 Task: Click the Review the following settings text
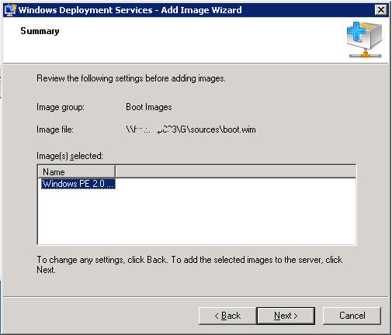click(x=131, y=78)
